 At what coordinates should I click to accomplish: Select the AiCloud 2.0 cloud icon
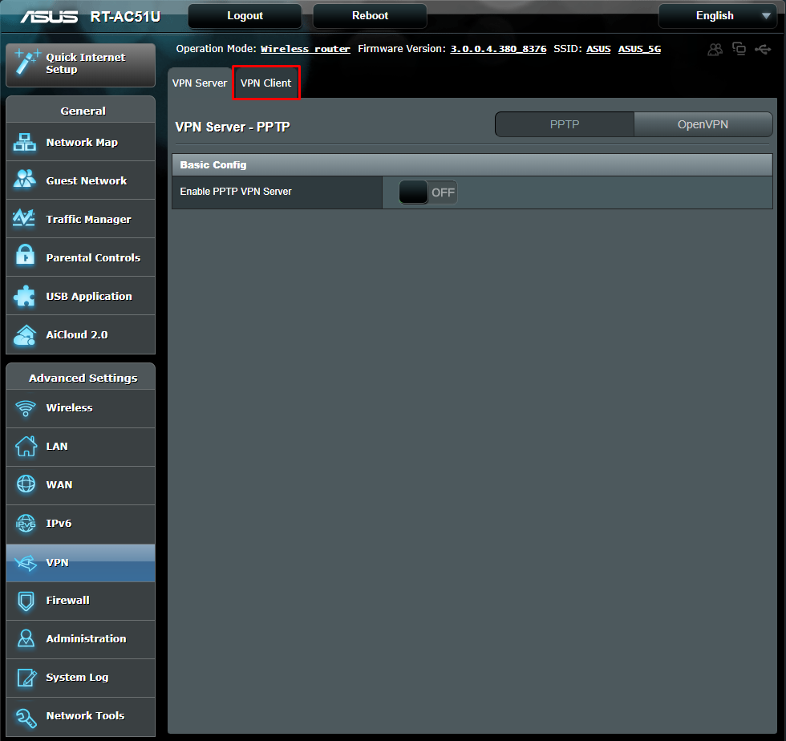(x=24, y=334)
